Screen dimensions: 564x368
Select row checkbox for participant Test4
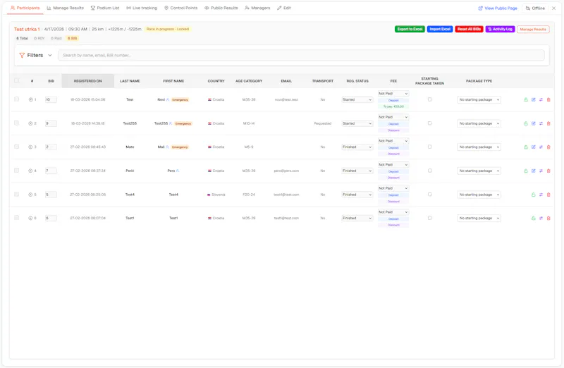pyautogui.click(x=16, y=194)
